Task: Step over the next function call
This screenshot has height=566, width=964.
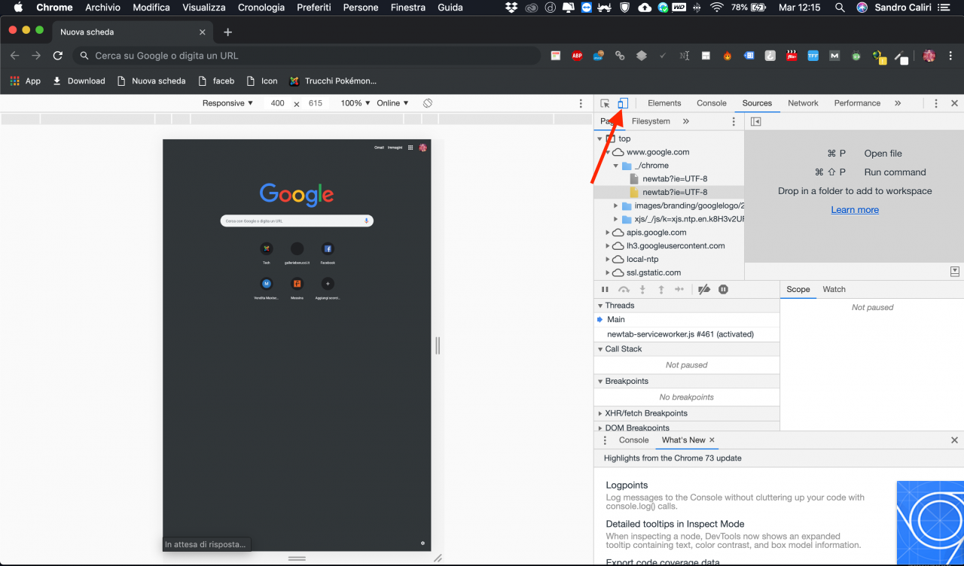Action: tap(624, 290)
